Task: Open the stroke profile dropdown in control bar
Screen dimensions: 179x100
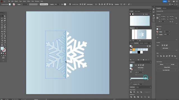Action: tap(49, 4)
